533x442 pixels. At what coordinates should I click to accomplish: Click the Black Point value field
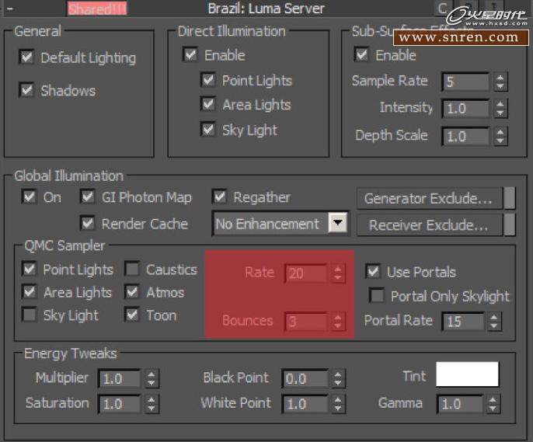click(x=305, y=378)
